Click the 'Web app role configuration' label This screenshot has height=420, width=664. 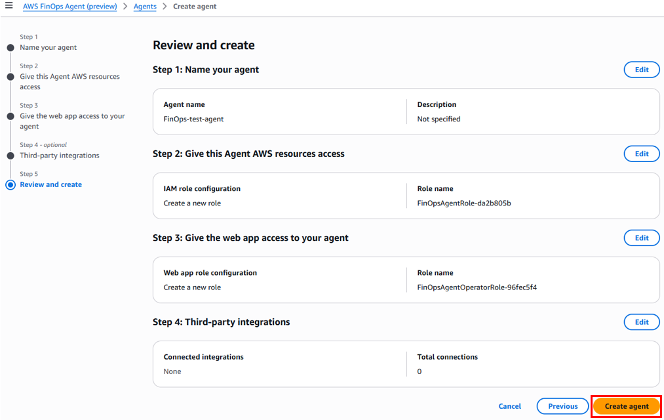pos(210,273)
